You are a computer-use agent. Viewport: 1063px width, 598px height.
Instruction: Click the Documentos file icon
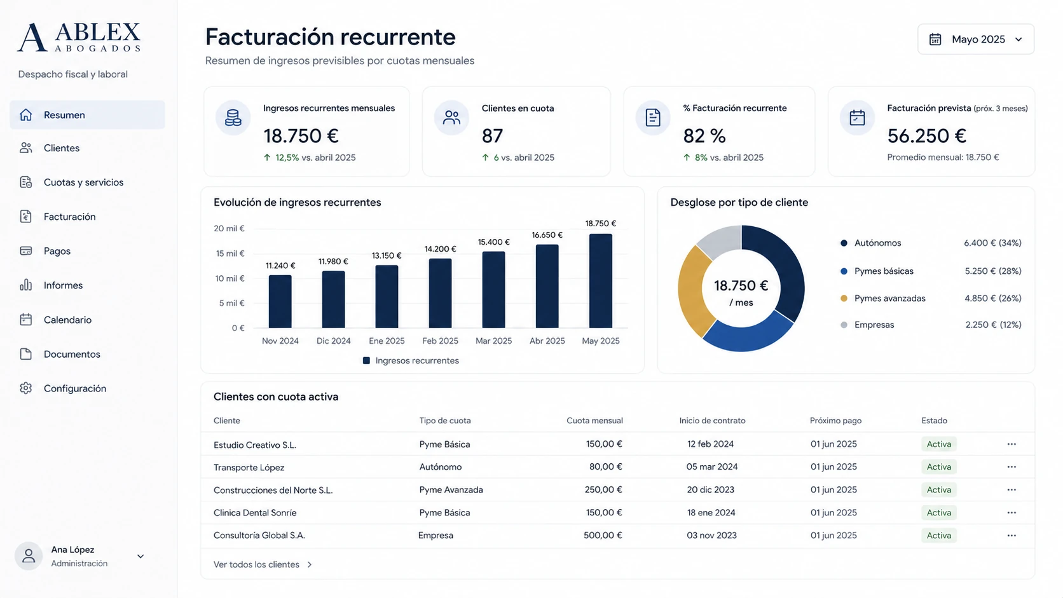[26, 354]
